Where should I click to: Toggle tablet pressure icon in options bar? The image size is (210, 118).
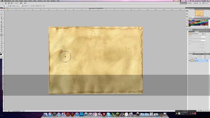pos(44,6)
